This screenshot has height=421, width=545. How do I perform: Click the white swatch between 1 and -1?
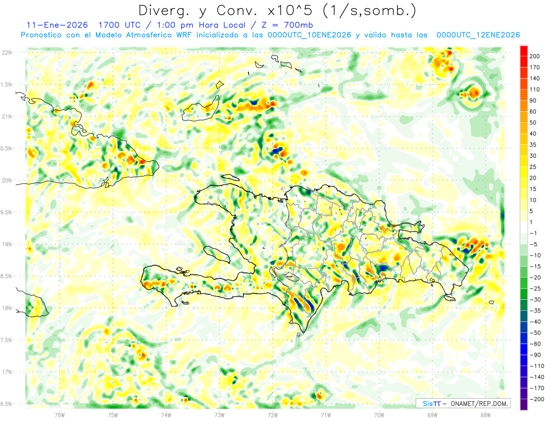(x=524, y=228)
